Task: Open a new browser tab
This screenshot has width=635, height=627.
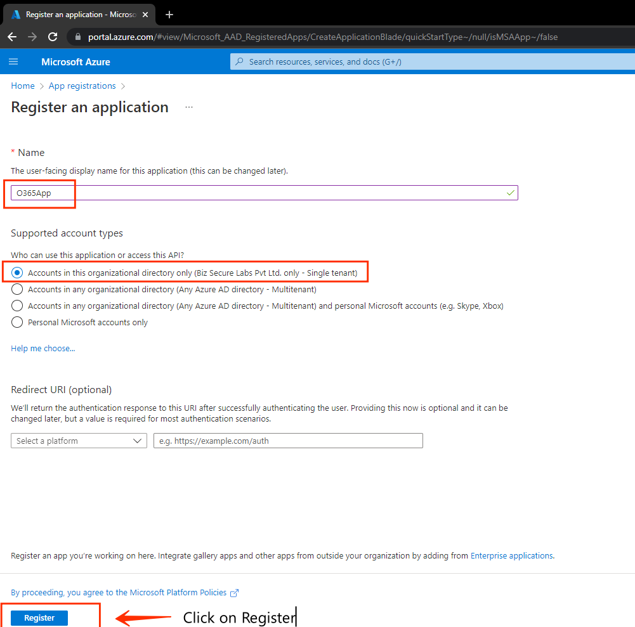Action: 169,15
